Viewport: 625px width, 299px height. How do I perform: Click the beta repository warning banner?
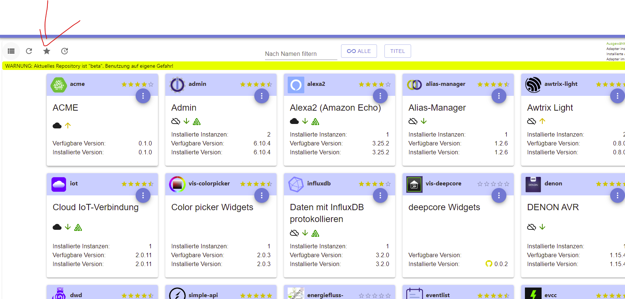click(x=314, y=66)
